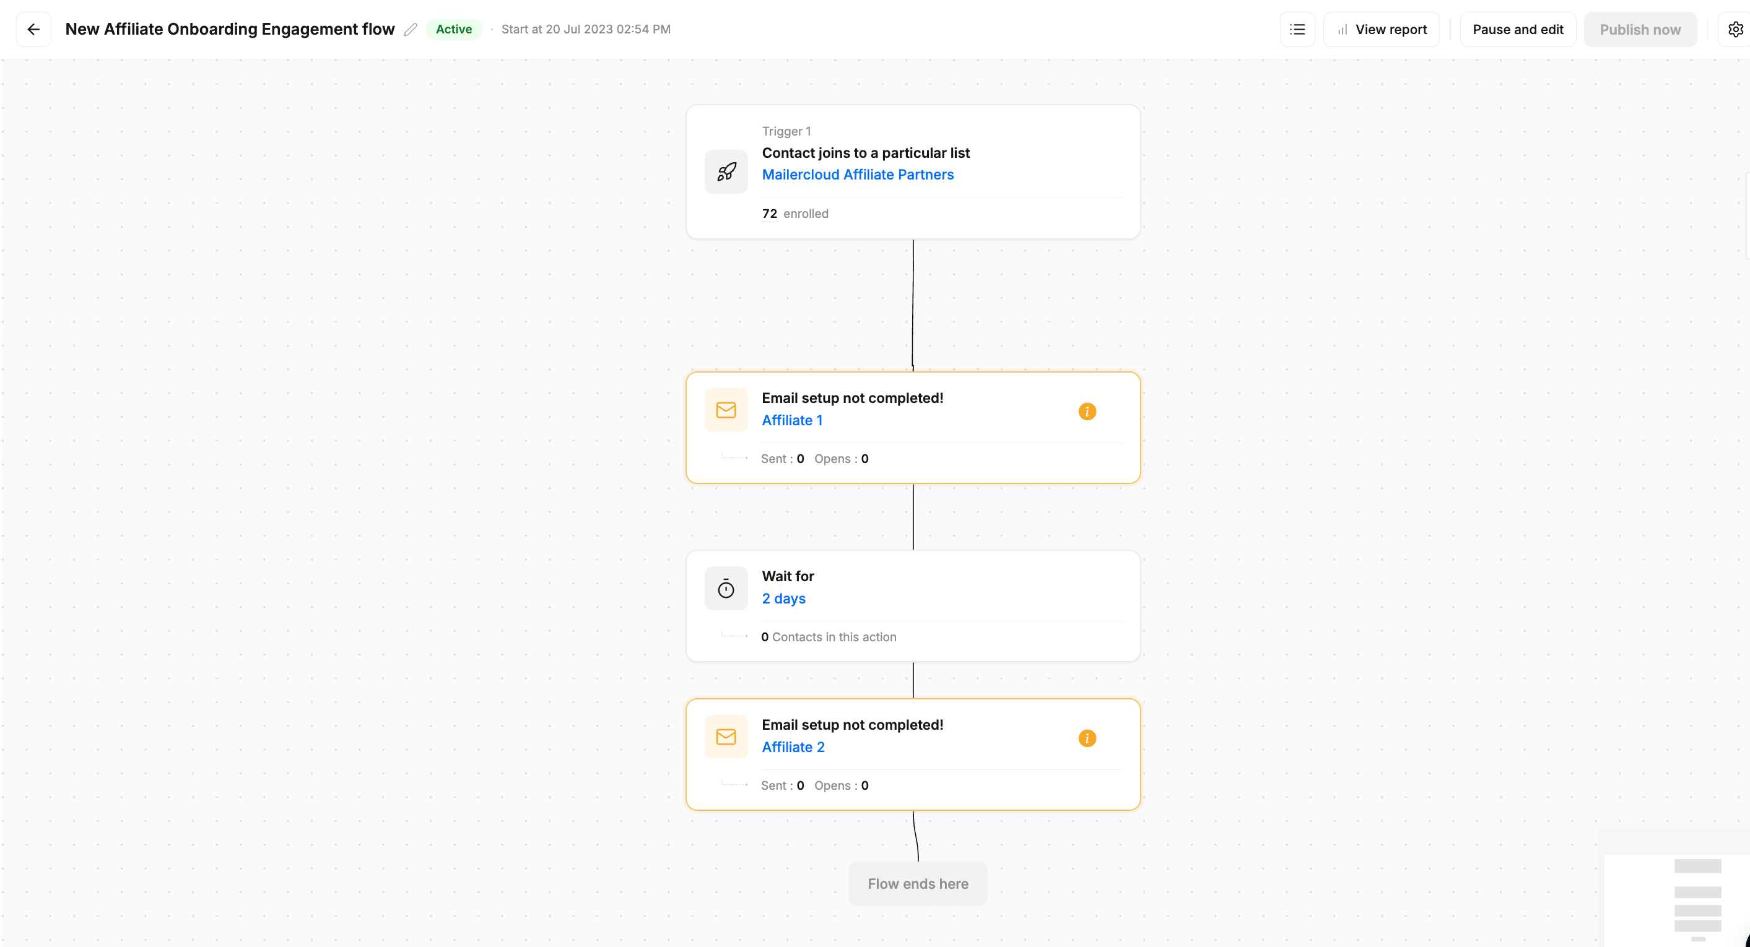Click the Affiliate 2 warning info icon
Image resolution: width=1750 pixels, height=947 pixels.
click(x=1087, y=738)
